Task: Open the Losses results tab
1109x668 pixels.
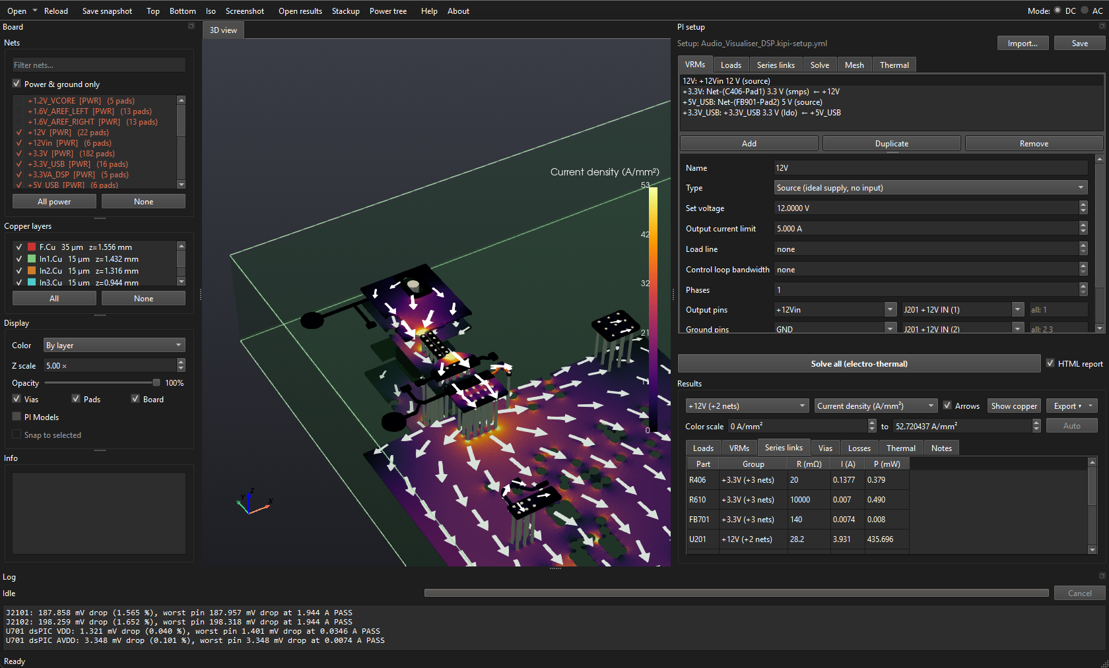Action: 859,448
